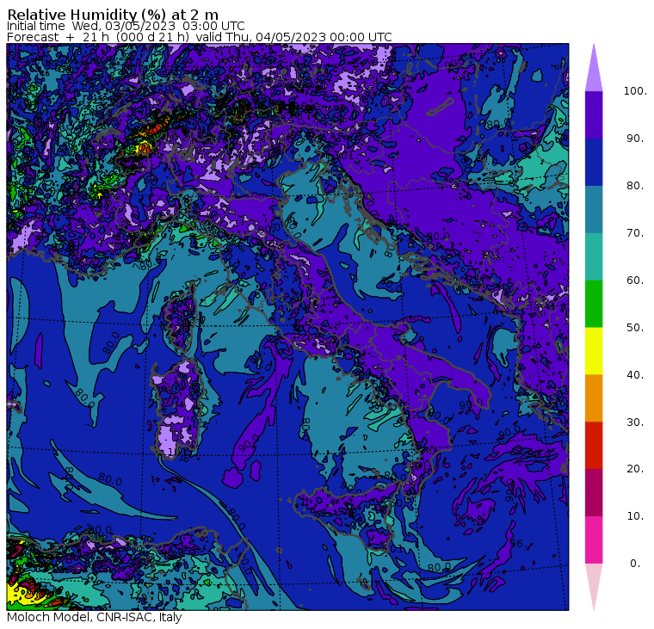Click the red 20-30 colorbar segment
654x629 pixels.
[594, 446]
